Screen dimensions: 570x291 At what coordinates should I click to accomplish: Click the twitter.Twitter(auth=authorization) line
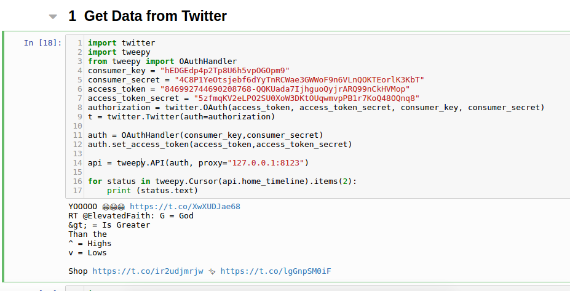pos(181,117)
